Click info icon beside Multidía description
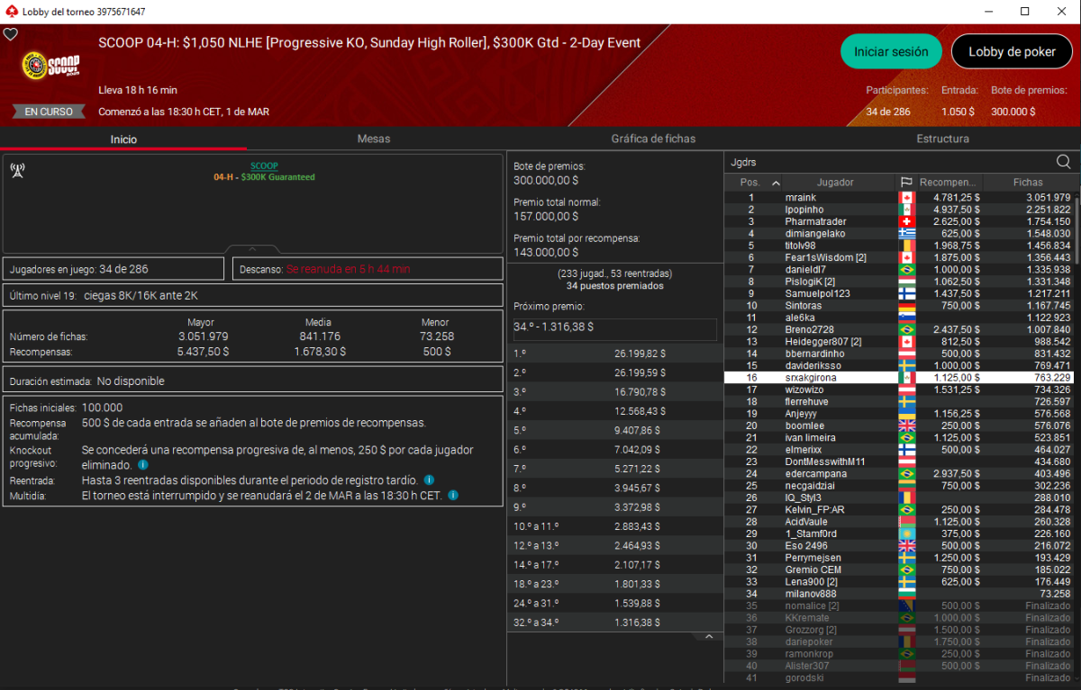 pos(453,495)
